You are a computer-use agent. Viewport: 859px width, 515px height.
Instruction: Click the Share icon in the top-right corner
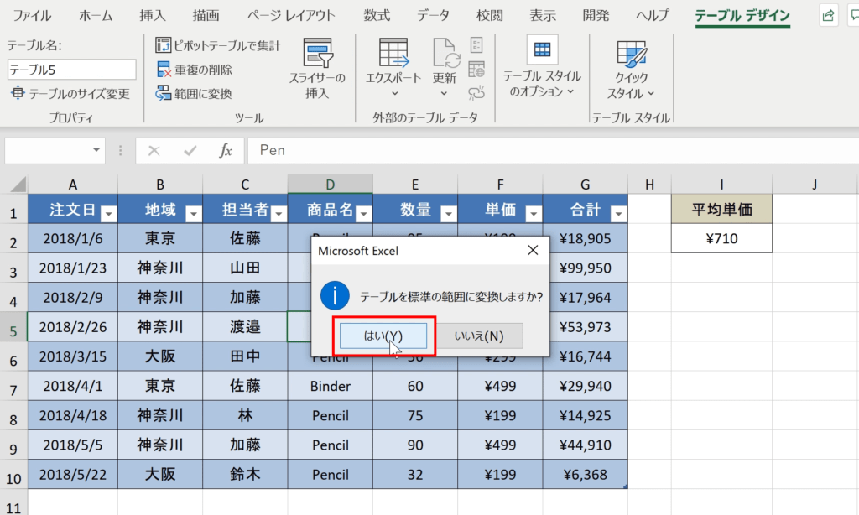pyautogui.click(x=827, y=14)
